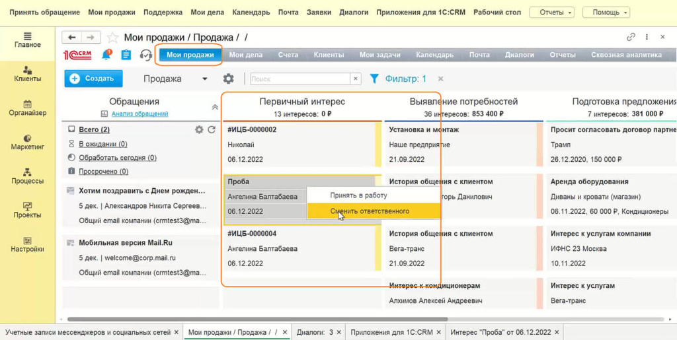Open the kanban settings gear icon
The width and height of the screenshot is (677, 340).
click(x=228, y=79)
